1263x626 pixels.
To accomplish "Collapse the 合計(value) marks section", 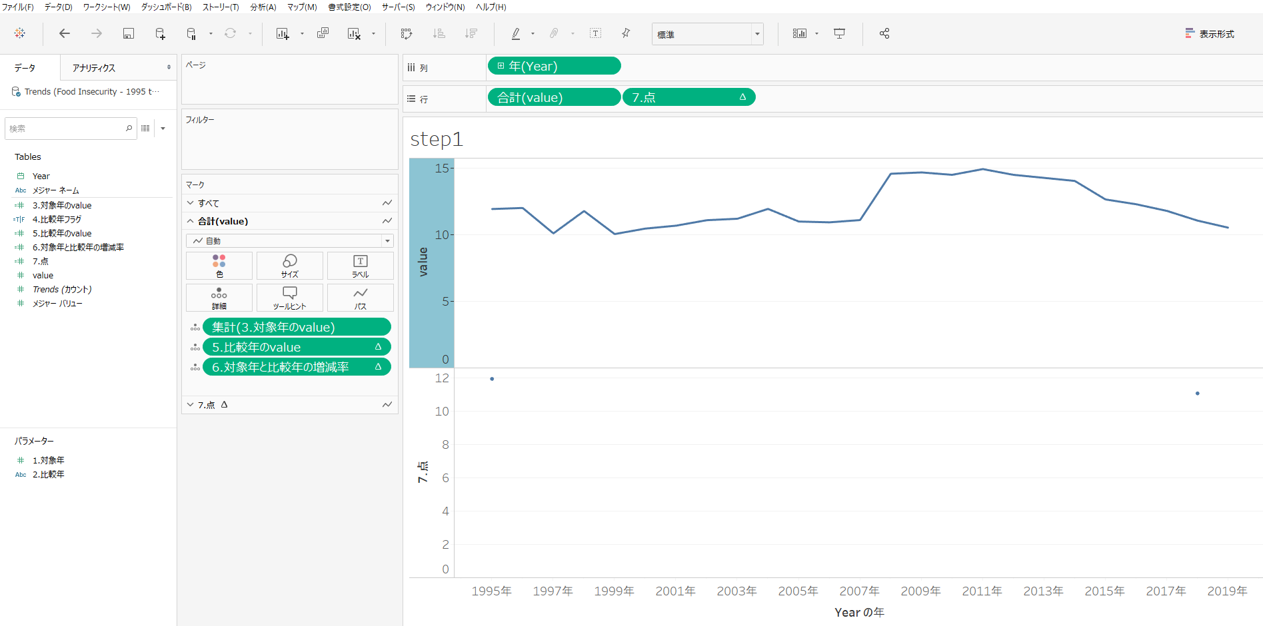I will (x=191, y=221).
